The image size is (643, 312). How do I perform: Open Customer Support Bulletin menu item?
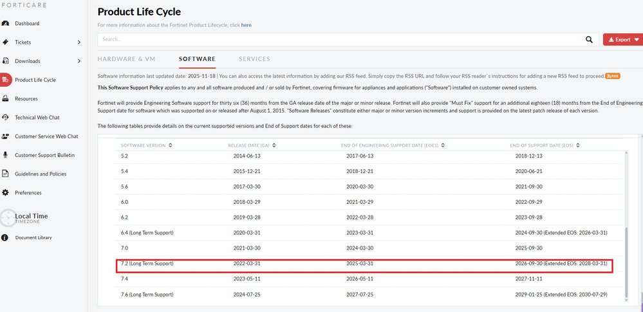coord(44,155)
